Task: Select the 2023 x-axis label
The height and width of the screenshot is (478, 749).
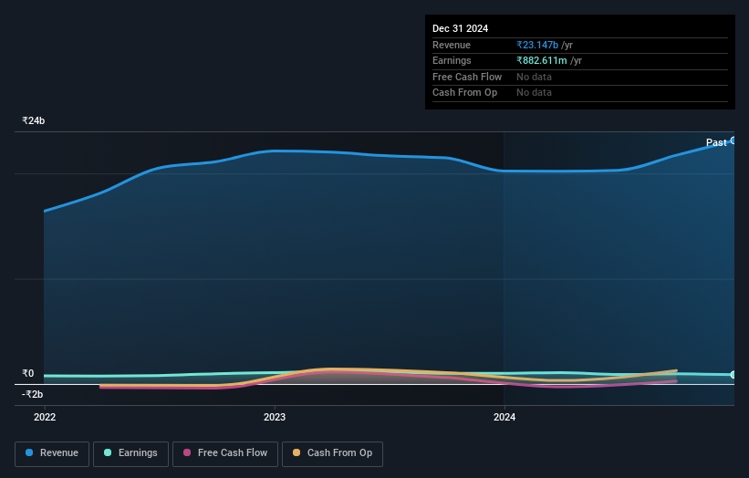Action: (275, 418)
